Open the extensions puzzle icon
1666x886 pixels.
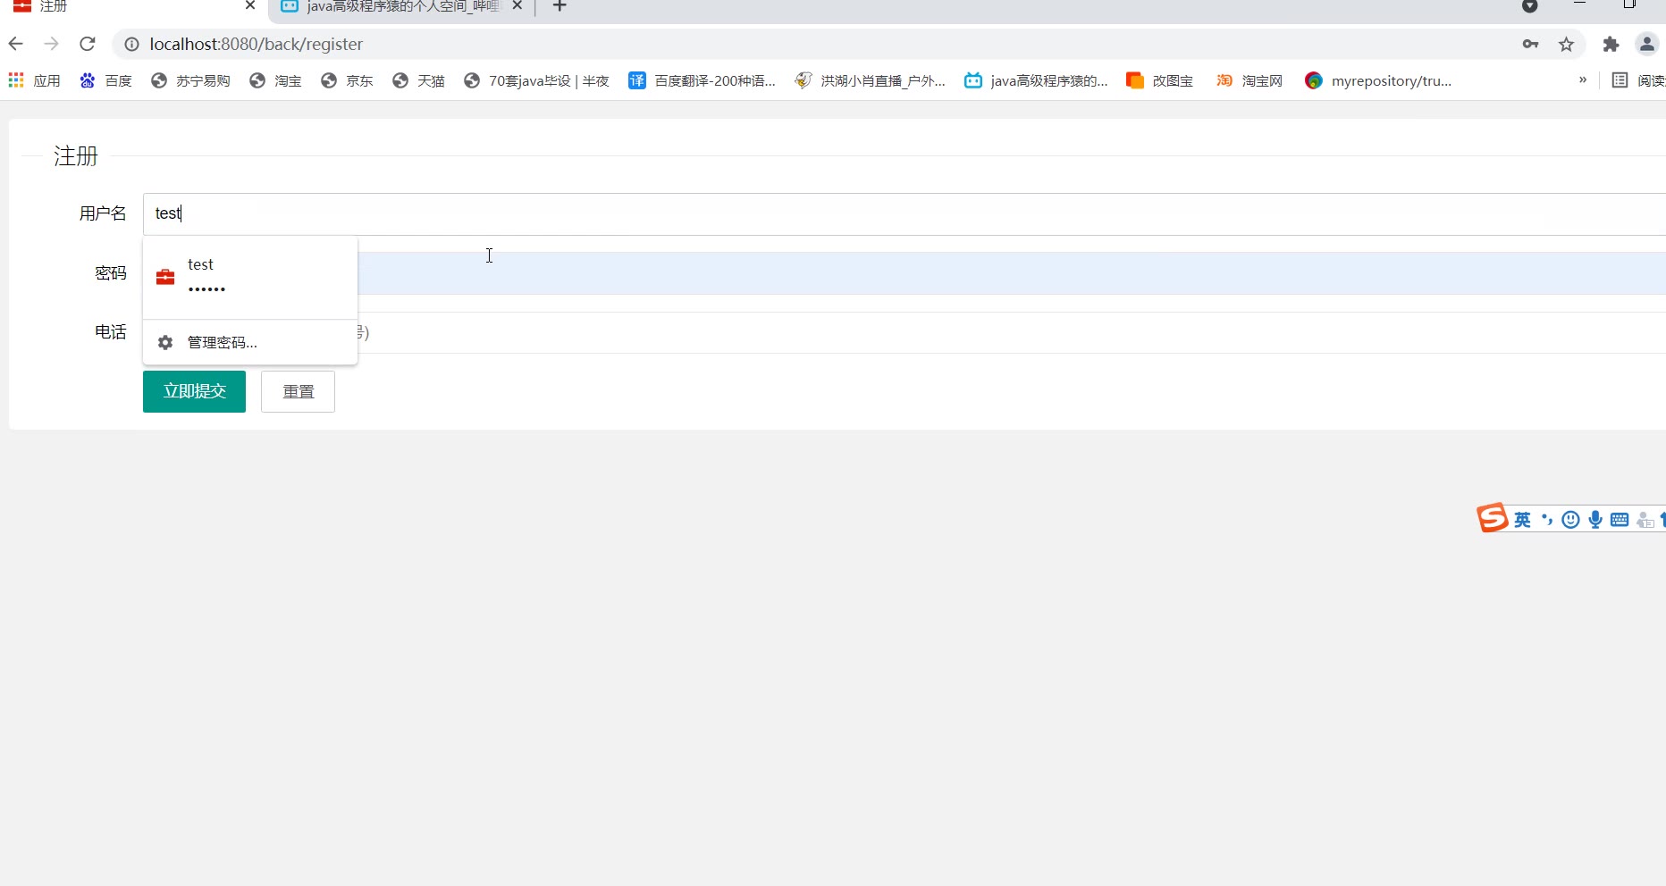[x=1611, y=44]
